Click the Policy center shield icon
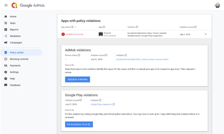Image resolution: width=224 pixels, height=134 pixels. (6, 52)
